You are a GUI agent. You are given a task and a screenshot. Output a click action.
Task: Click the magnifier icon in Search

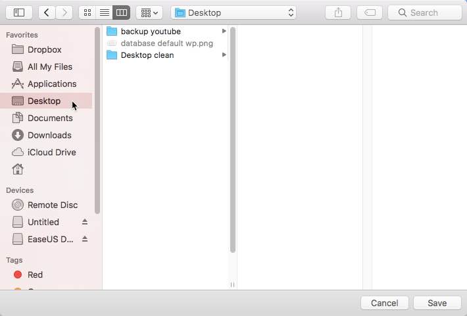coord(403,13)
